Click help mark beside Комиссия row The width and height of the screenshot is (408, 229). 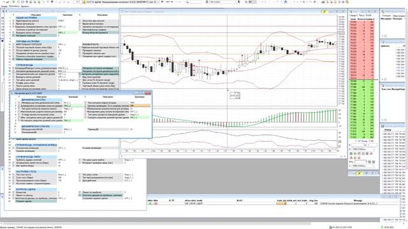[x=13, y=192]
